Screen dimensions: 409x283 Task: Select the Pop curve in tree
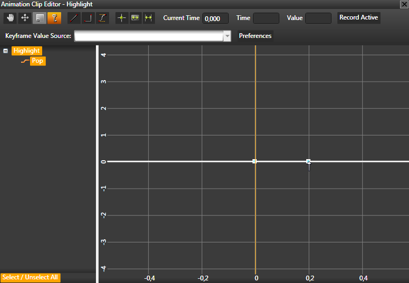point(37,61)
